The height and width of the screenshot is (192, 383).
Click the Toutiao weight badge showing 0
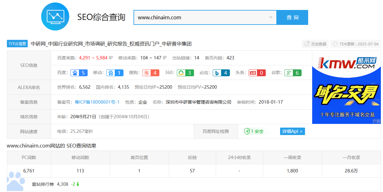[257, 73]
